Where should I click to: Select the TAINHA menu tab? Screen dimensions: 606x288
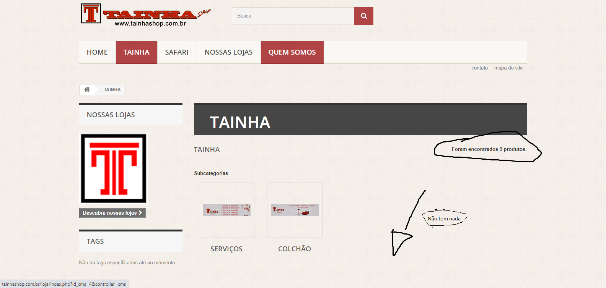point(136,52)
